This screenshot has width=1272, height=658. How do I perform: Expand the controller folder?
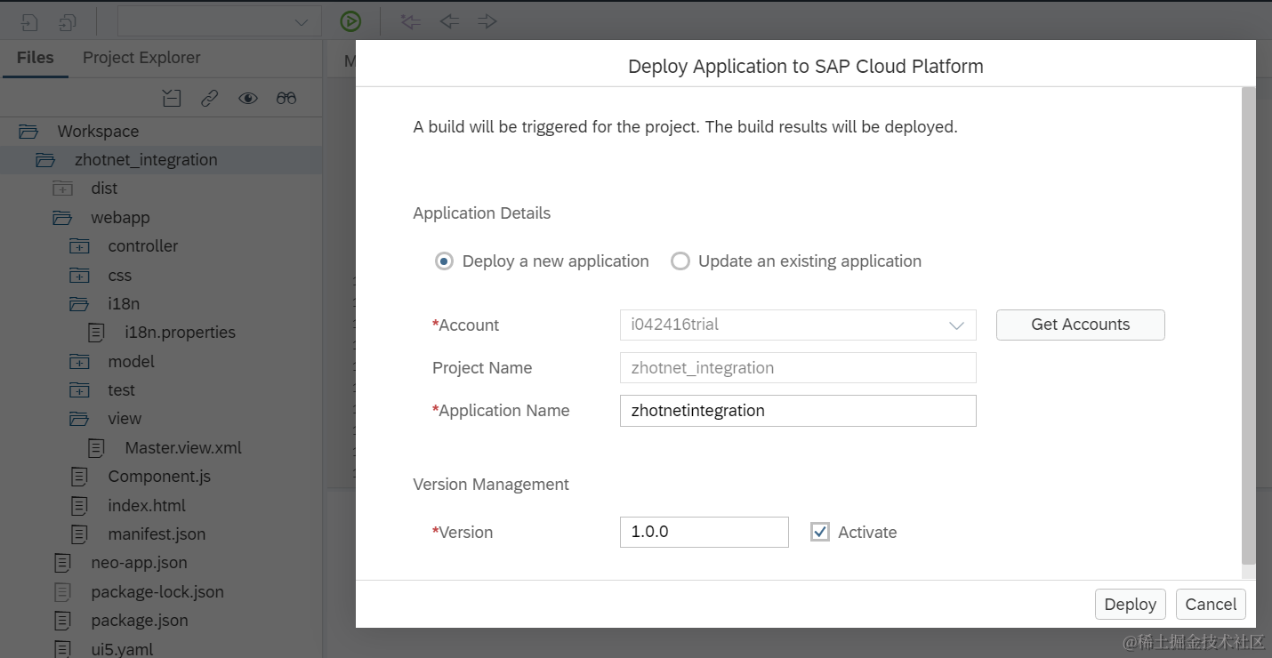pos(79,246)
